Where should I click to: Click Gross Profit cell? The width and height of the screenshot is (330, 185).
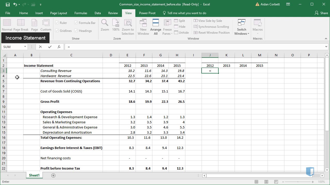coord(71,101)
